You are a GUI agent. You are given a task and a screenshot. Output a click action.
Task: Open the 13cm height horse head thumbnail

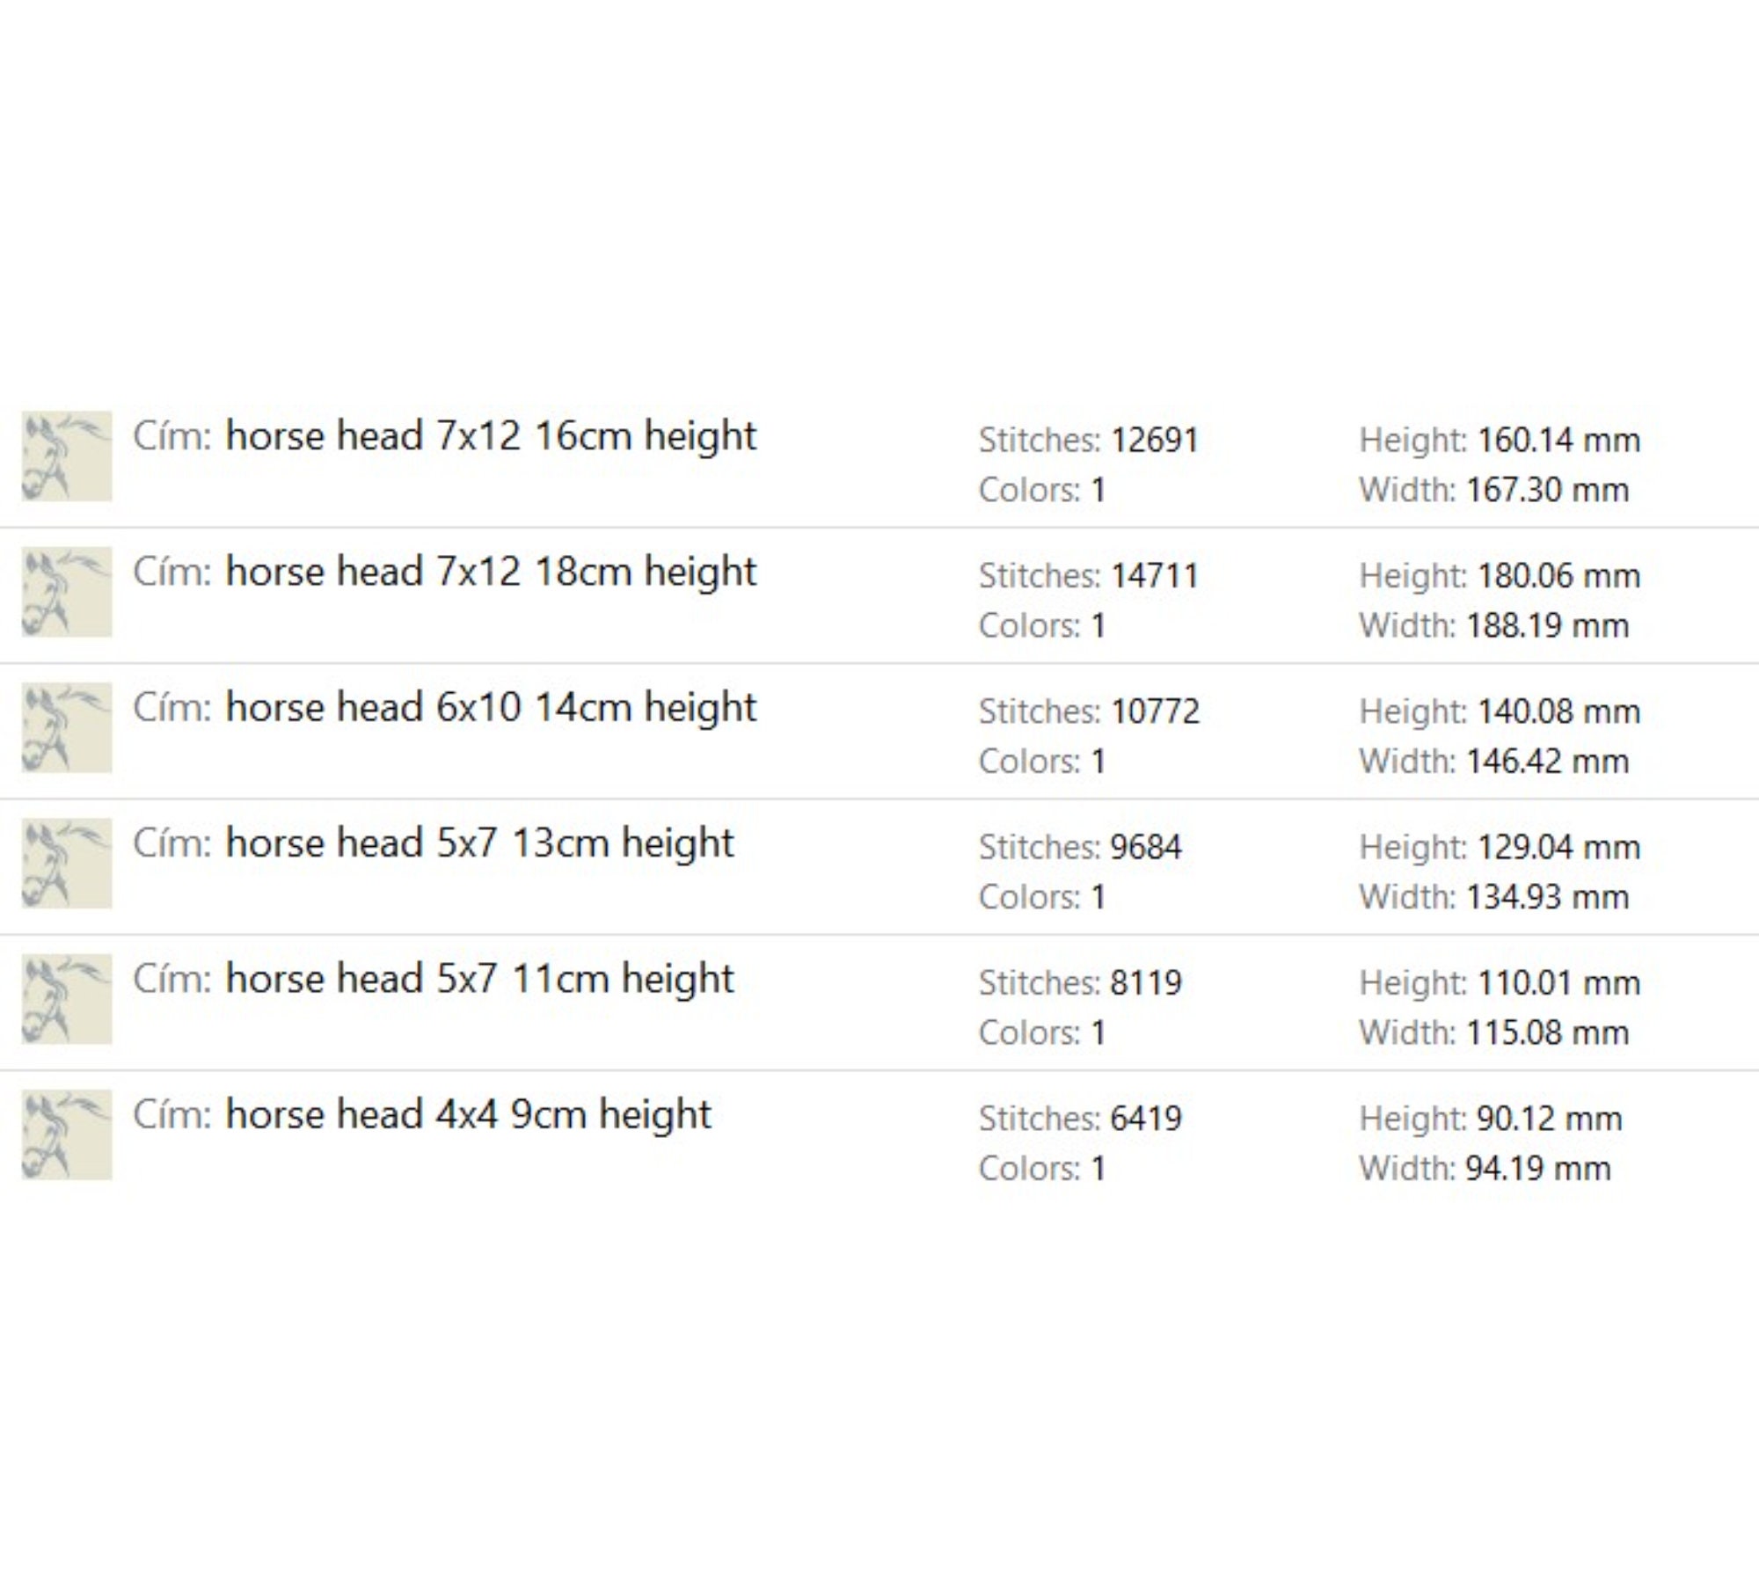point(67,863)
